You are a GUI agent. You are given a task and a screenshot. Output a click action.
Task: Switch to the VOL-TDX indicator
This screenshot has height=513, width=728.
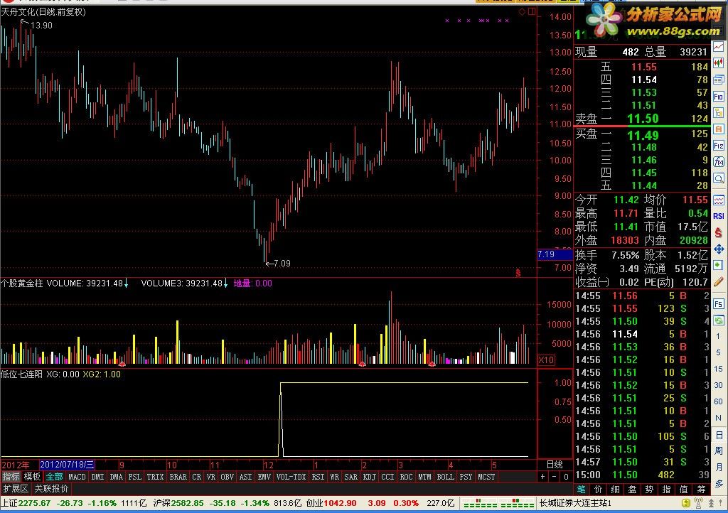tap(291, 477)
